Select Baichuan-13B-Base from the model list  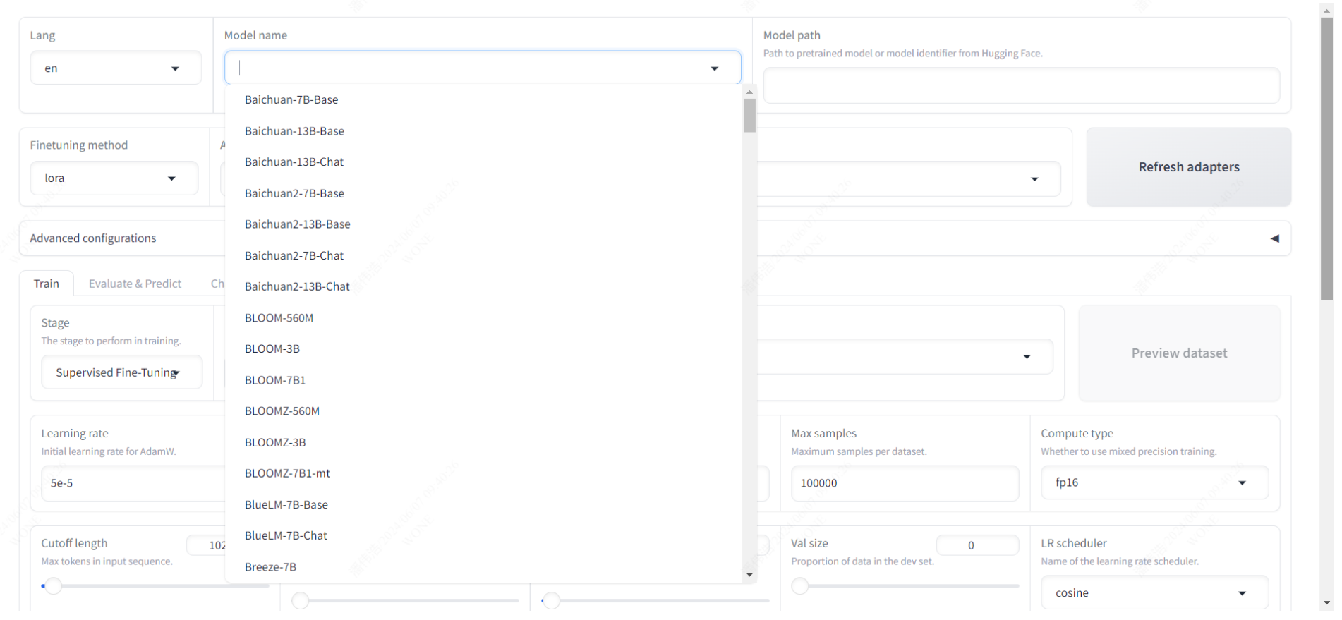(483, 131)
